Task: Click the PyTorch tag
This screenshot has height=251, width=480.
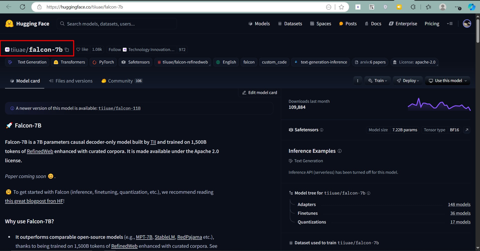Action: [103, 62]
